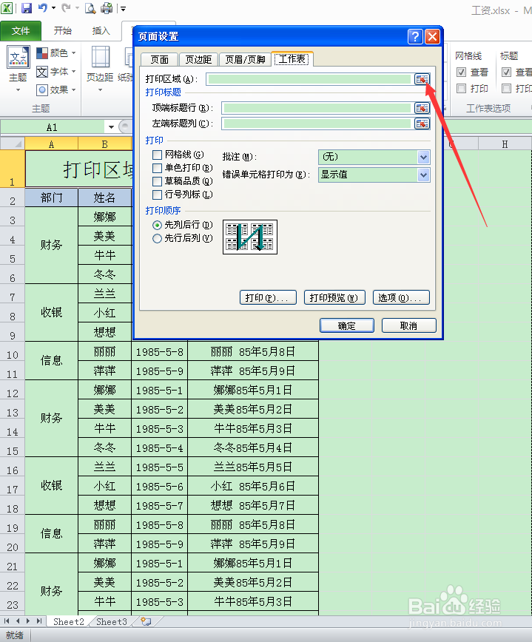Confirm with the 确定 button
Screen dimensions: 532x642
point(346,326)
